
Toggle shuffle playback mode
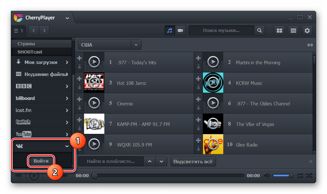coord(309,176)
